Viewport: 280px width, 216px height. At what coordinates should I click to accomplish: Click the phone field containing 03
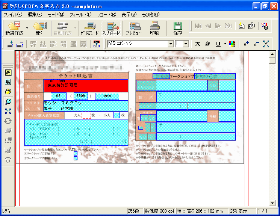[x=59, y=96]
